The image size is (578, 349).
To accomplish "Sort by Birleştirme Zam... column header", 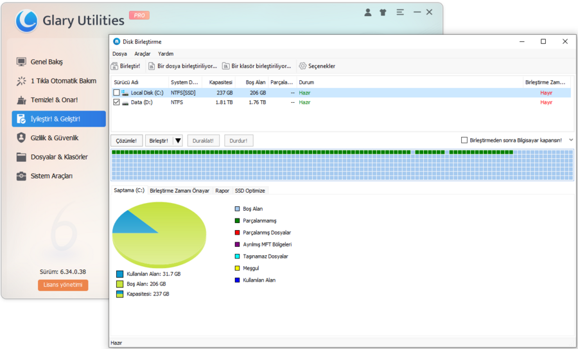I will (x=547, y=82).
